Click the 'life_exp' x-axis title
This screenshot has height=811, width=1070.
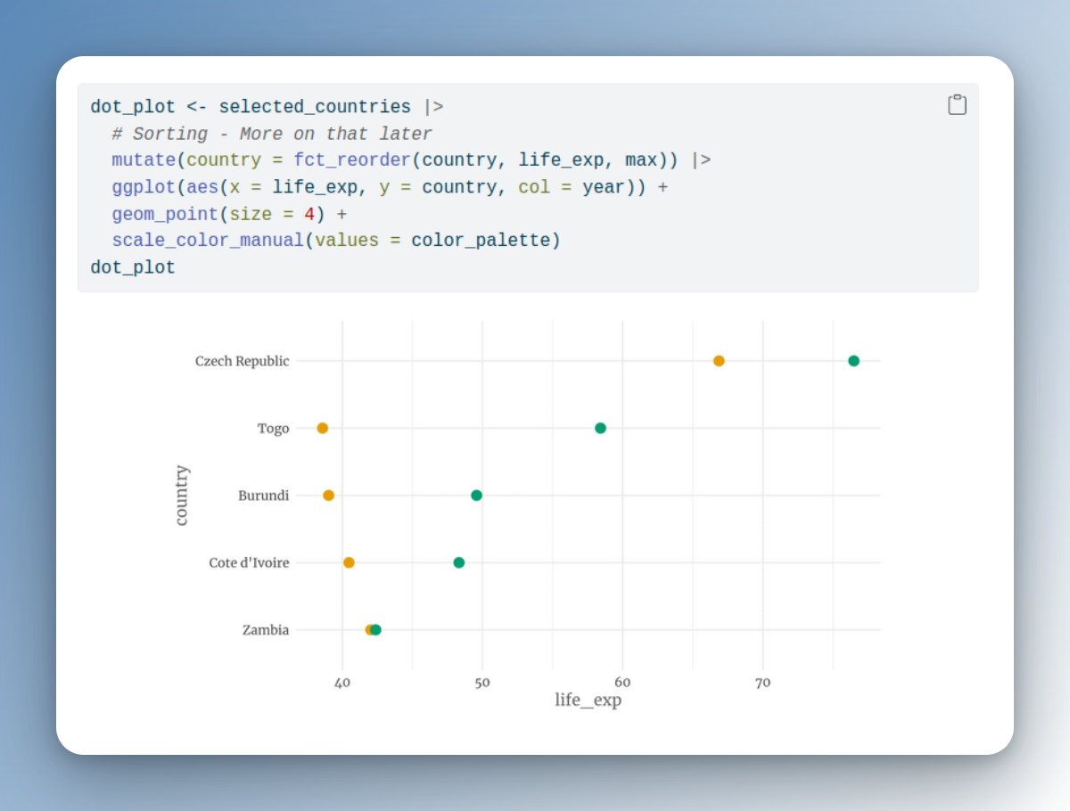(x=588, y=700)
